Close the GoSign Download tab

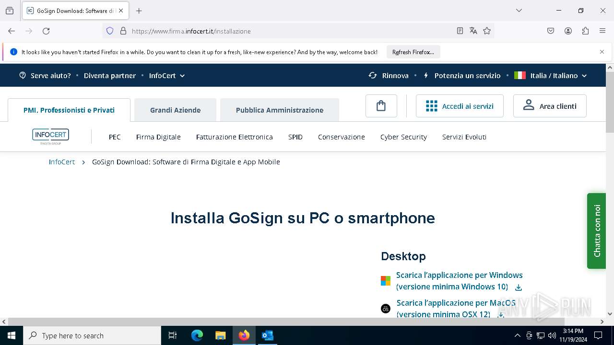[x=121, y=11]
